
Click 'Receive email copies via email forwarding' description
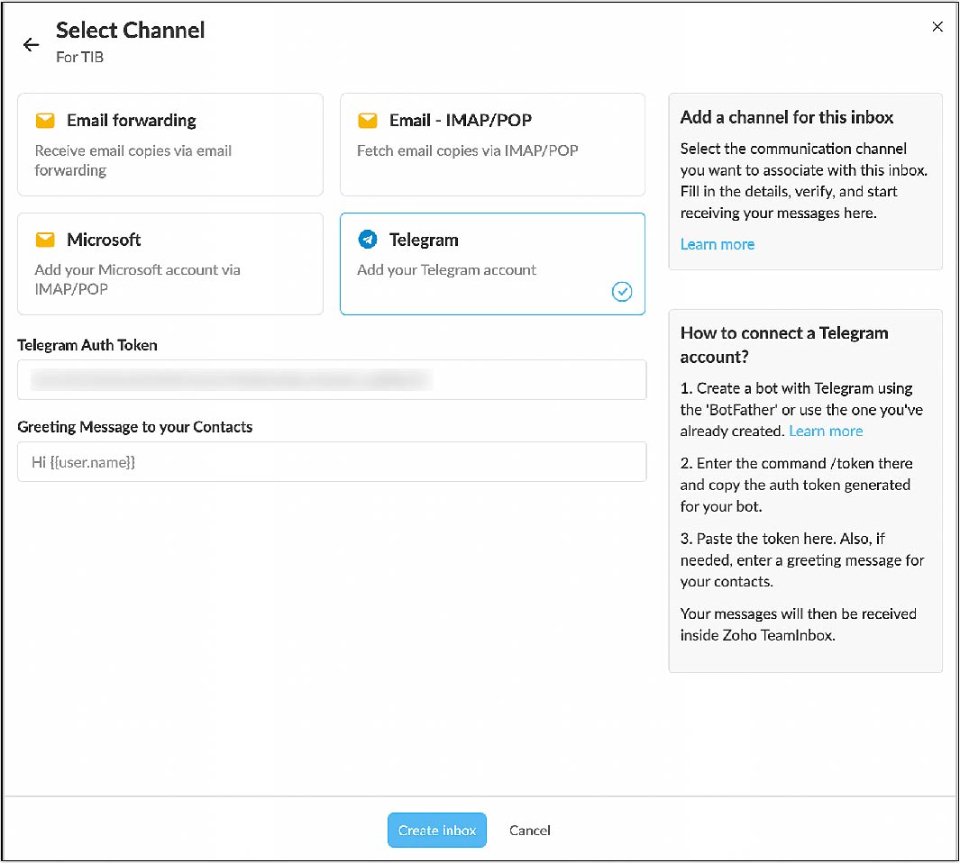tap(133, 160)
